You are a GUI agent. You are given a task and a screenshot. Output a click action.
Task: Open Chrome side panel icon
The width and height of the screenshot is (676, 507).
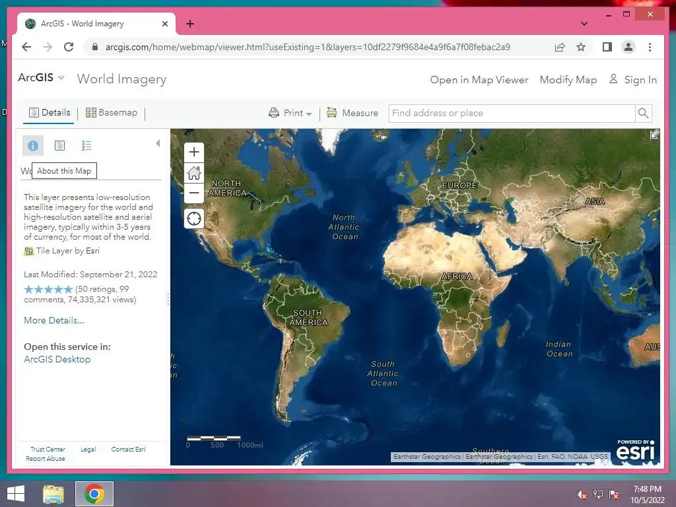[x=607, y=47]
